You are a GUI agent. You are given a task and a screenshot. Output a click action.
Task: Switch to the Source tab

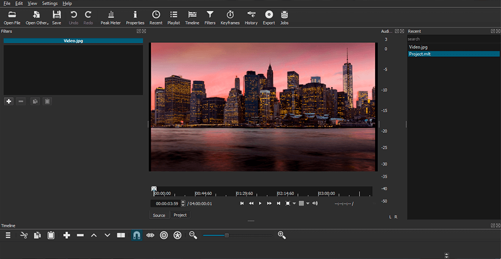159,215
